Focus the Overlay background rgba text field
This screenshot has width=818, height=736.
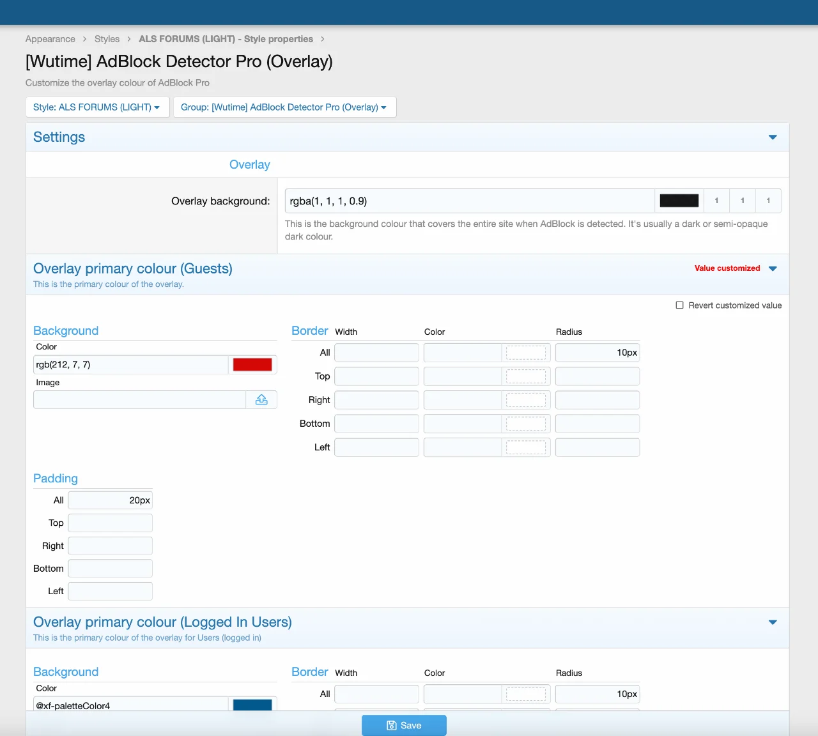tap(469, 201)
